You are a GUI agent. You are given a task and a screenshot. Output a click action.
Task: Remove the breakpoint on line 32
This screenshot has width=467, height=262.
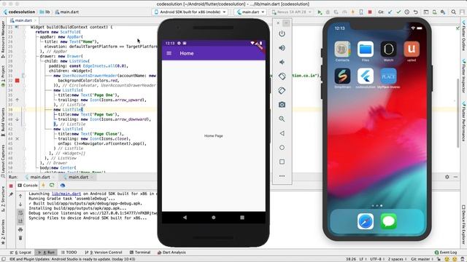pyautogui.click(x=18, y=81)
